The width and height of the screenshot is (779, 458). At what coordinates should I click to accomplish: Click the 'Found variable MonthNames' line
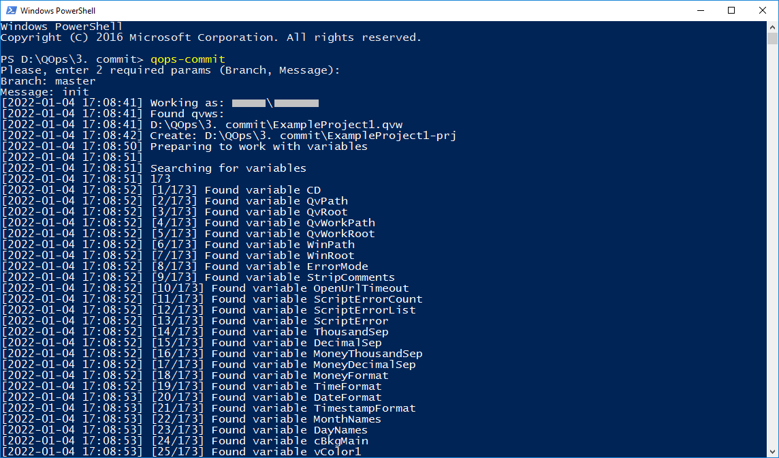[191, 421]
